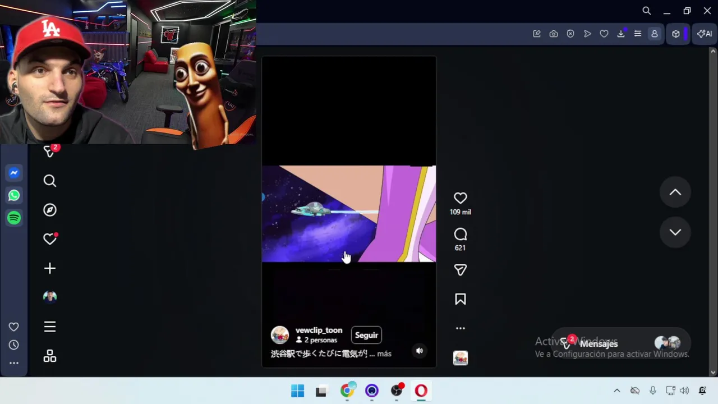Image resolution: width=718 pixels, height=404 pixels.
Task: Open Task View on the taskbar
Action: (321, 391)
